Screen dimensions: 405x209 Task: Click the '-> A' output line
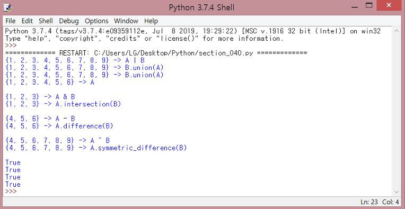[x=50, y=83]
